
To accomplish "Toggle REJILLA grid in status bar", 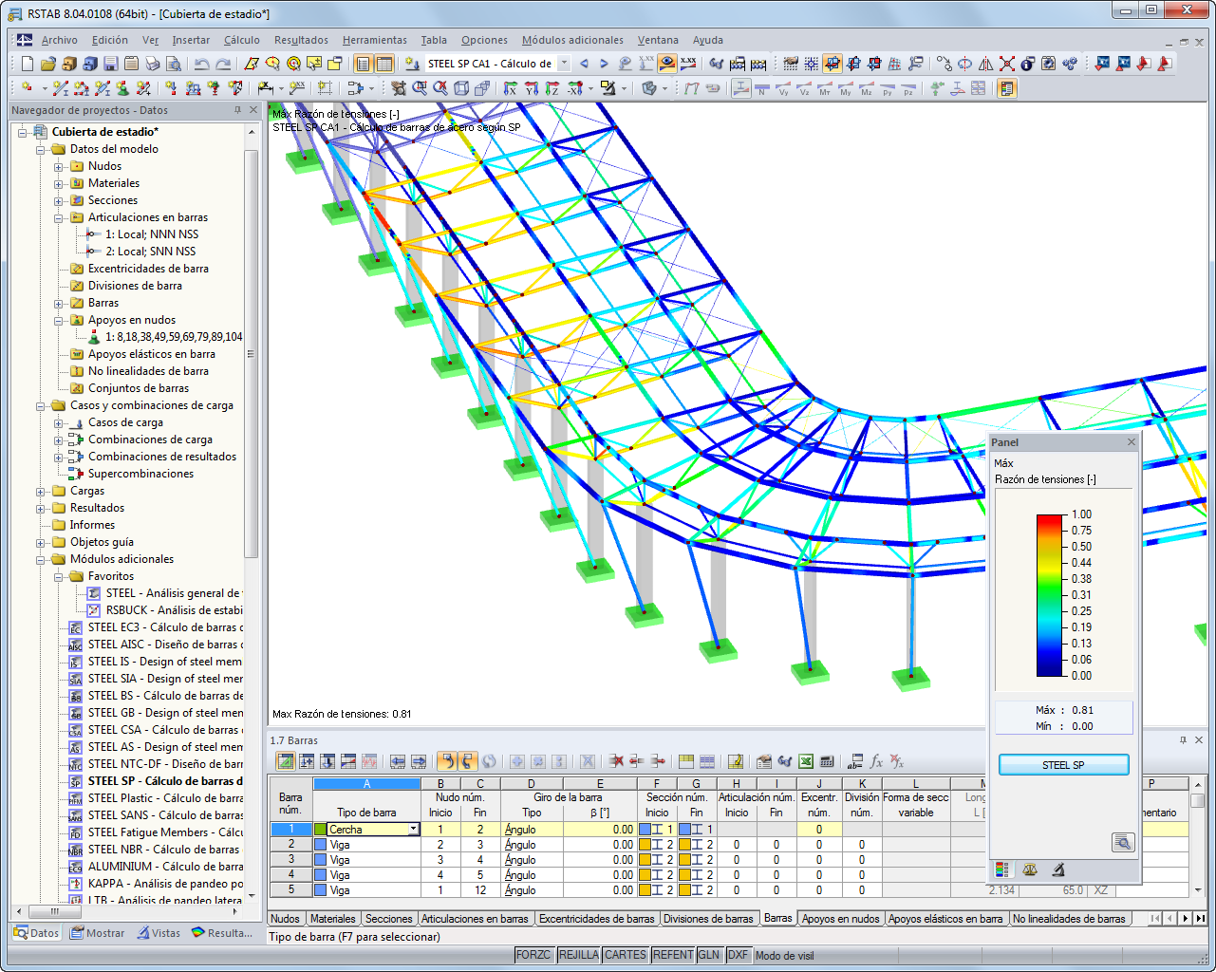I will pyautogui.click(x=578, y=955).
